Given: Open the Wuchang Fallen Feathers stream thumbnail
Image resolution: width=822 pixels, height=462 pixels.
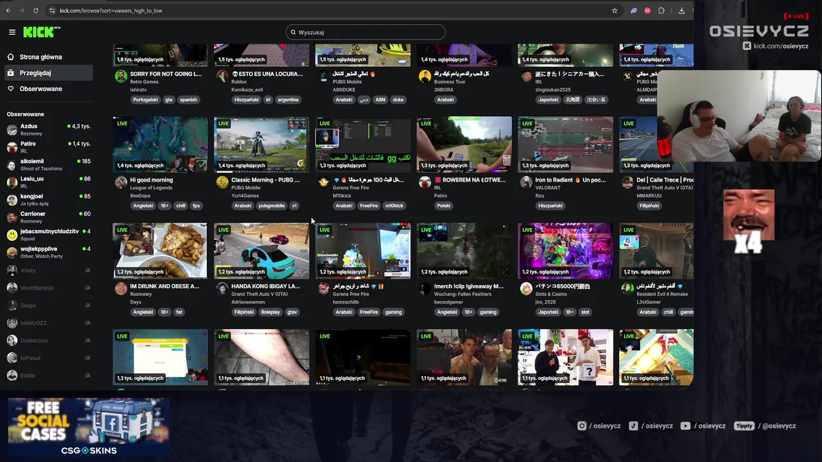Looking at the screenshot, I should tap(464, 251).
